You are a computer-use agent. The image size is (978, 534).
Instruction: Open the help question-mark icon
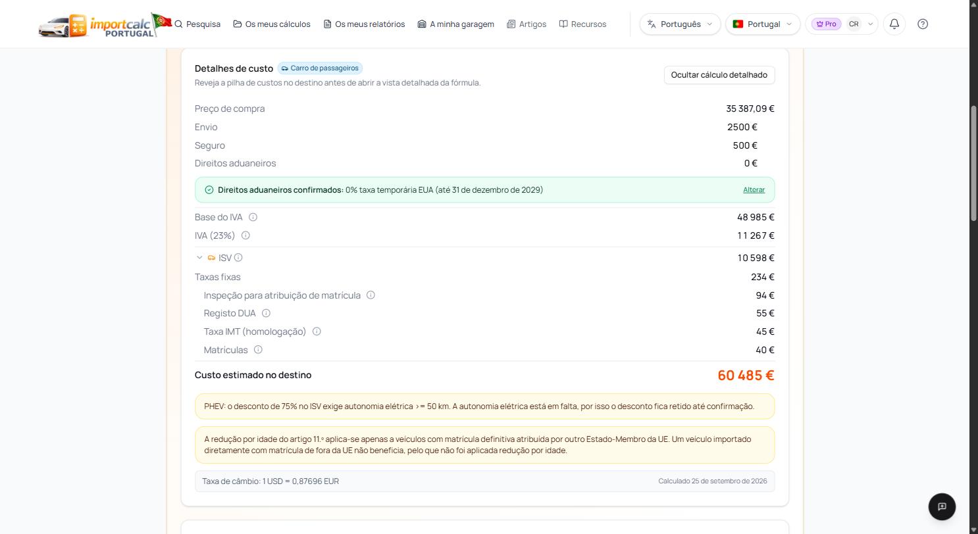click(x=923, y=24)
